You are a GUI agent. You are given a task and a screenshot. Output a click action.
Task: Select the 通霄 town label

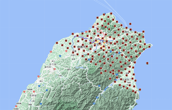click(x=19, y=104)
